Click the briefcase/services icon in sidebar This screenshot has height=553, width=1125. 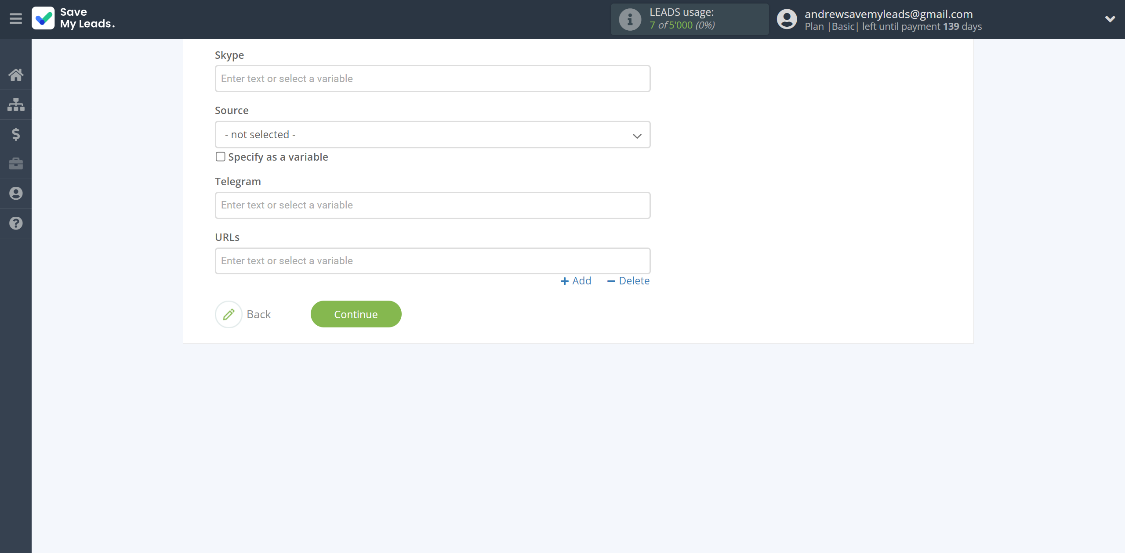tap(16, 164)
